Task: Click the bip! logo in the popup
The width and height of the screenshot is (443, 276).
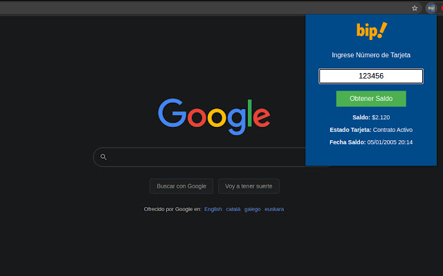Action: (x=372, y=30)
